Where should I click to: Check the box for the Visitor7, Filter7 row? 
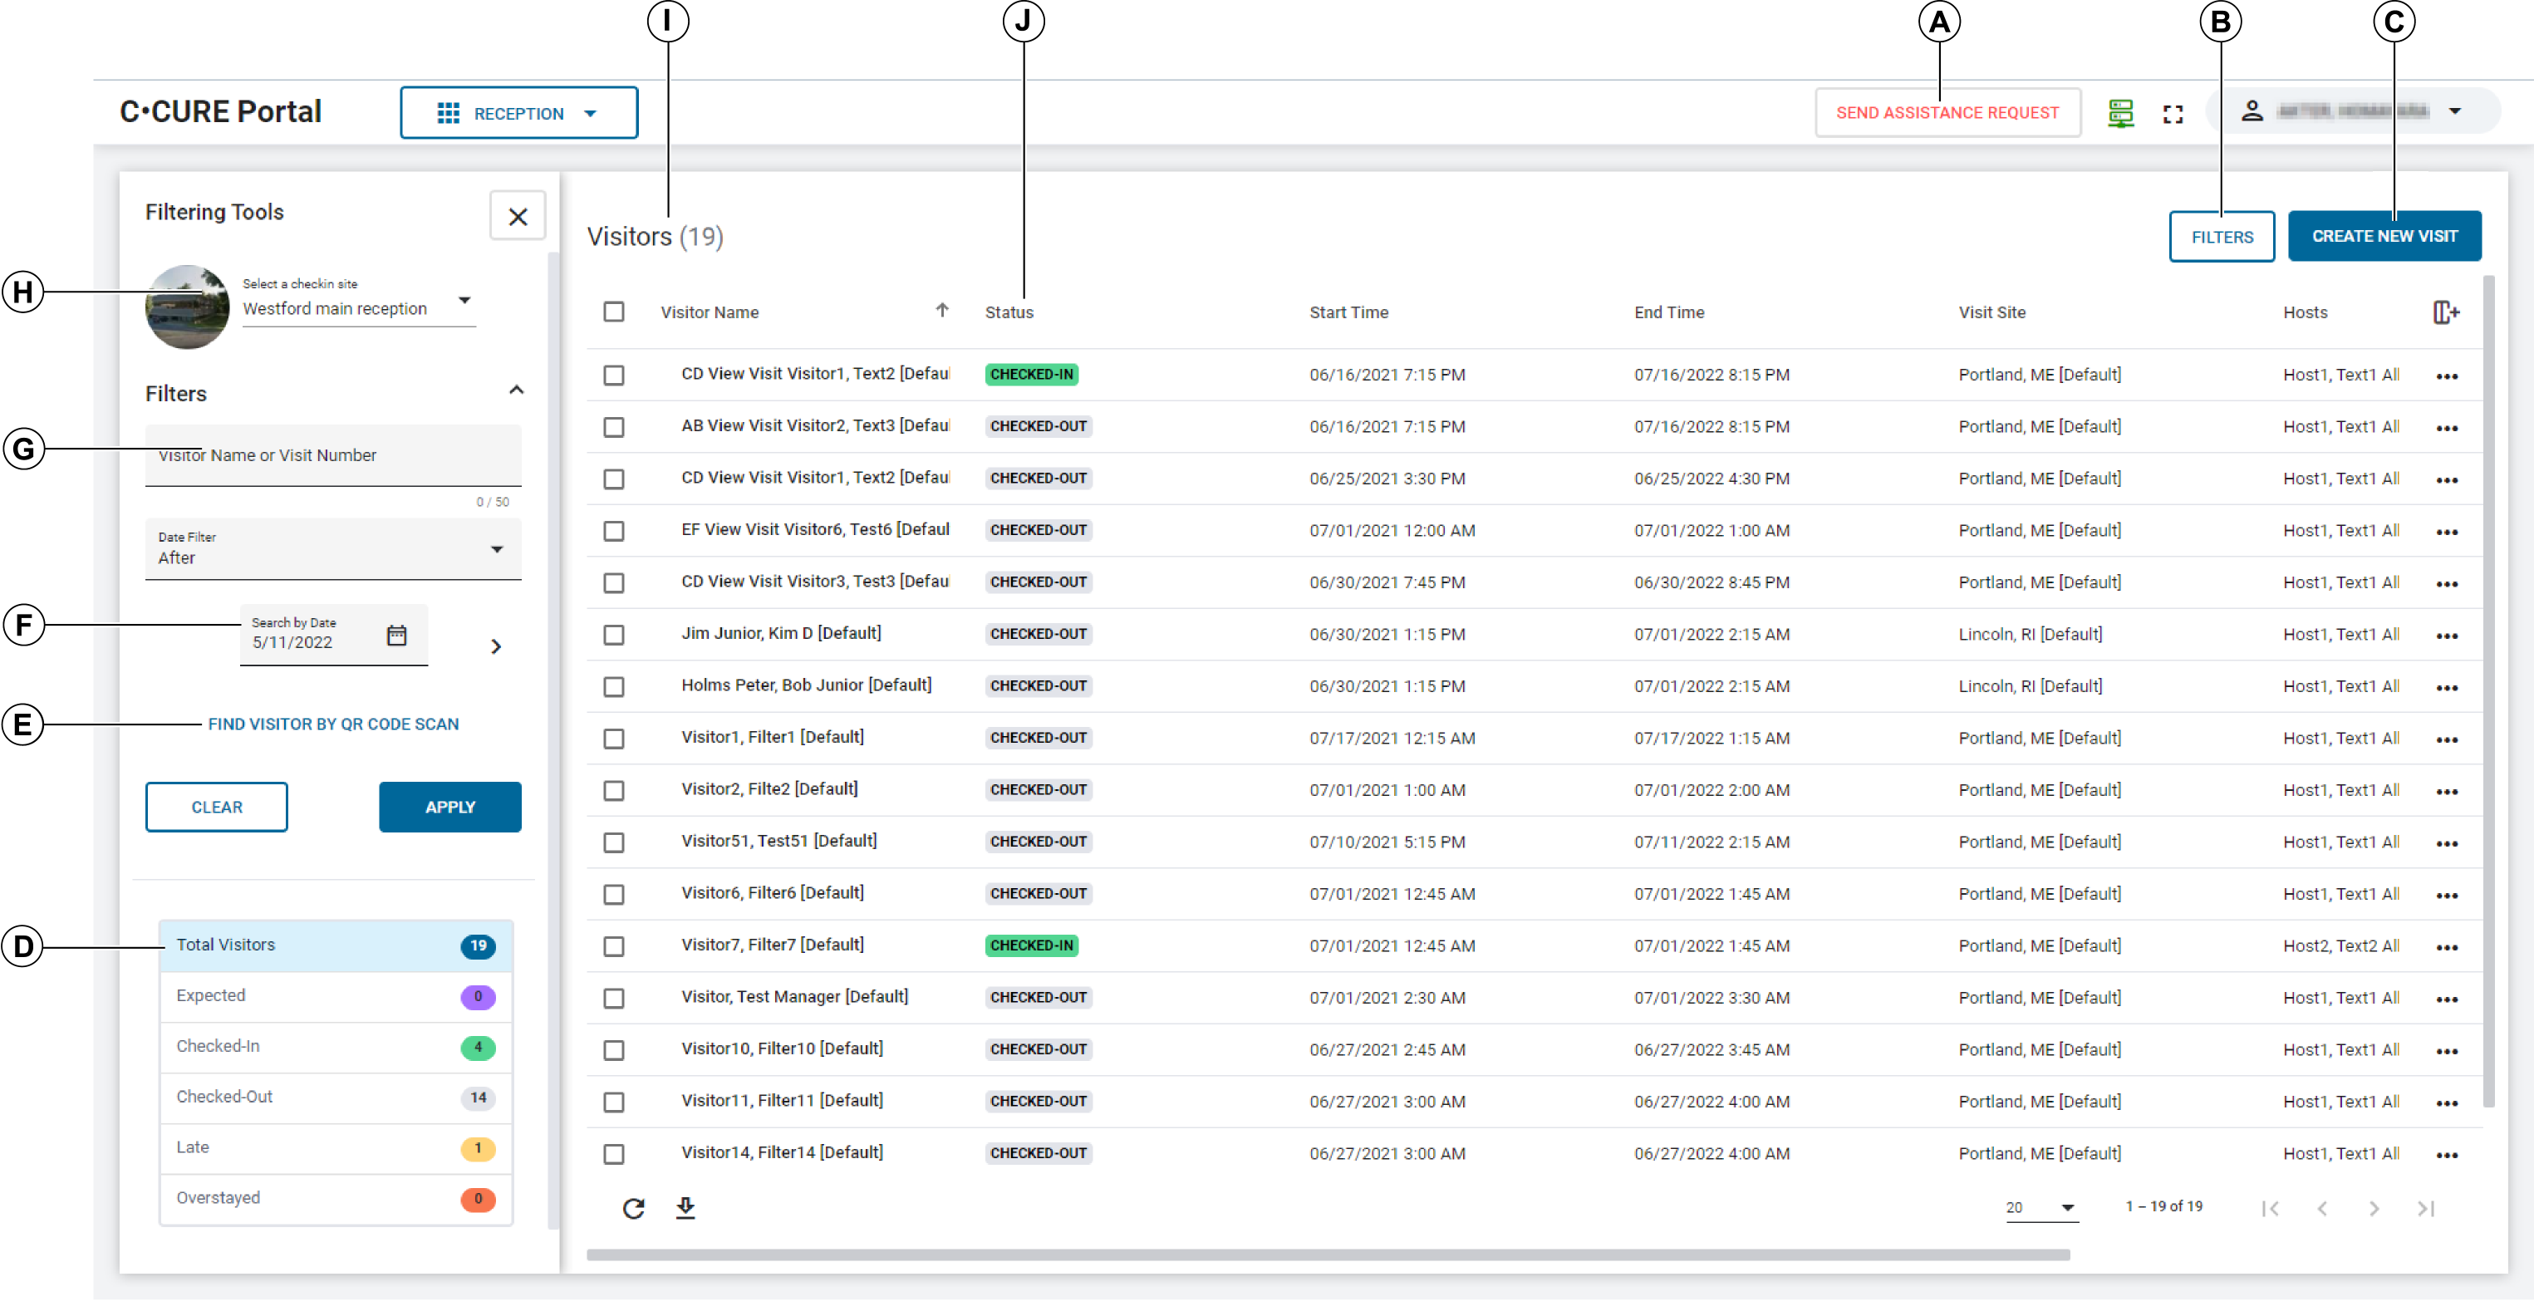pyautogui.click(x=614, y=946)
